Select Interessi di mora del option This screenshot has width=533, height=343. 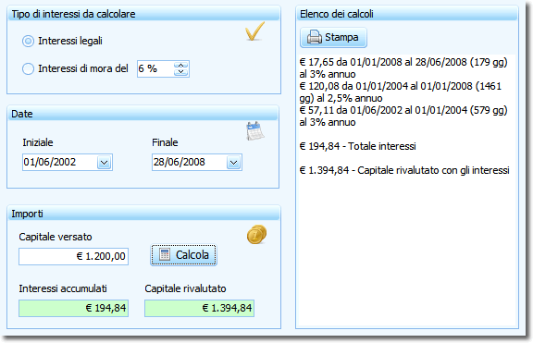pyautogui.click(x=28, y=68)
